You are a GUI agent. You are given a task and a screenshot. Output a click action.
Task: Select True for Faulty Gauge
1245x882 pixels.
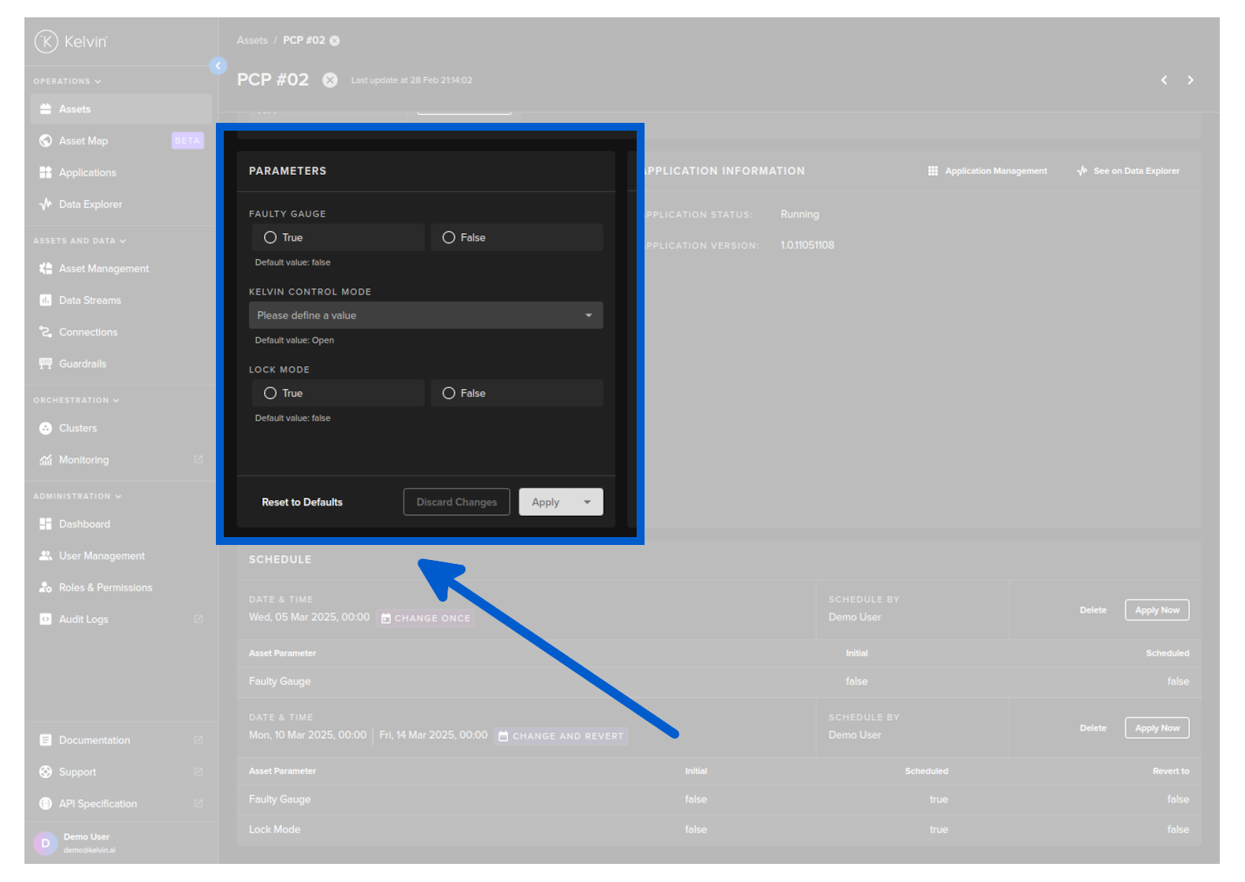click(x=270, y=238)
